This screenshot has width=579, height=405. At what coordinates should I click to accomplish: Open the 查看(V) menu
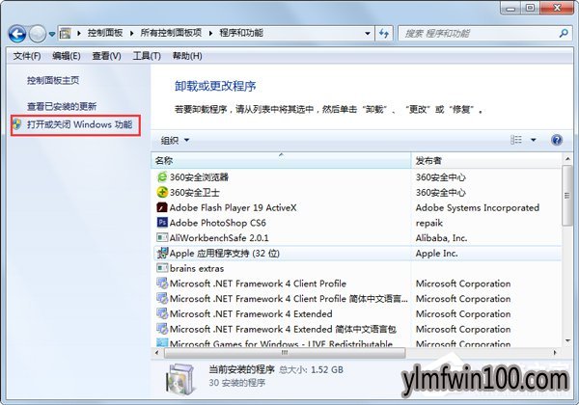(x=106, y=56)
